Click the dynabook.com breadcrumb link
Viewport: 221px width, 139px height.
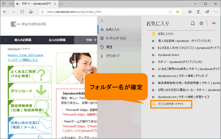coord(14,49)
